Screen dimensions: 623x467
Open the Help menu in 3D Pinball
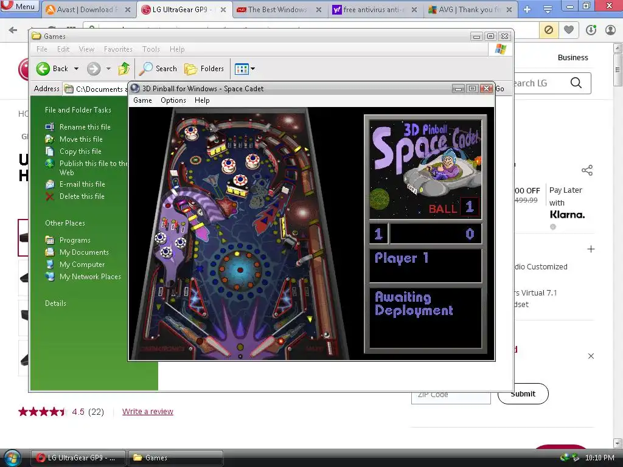[202, 100]
